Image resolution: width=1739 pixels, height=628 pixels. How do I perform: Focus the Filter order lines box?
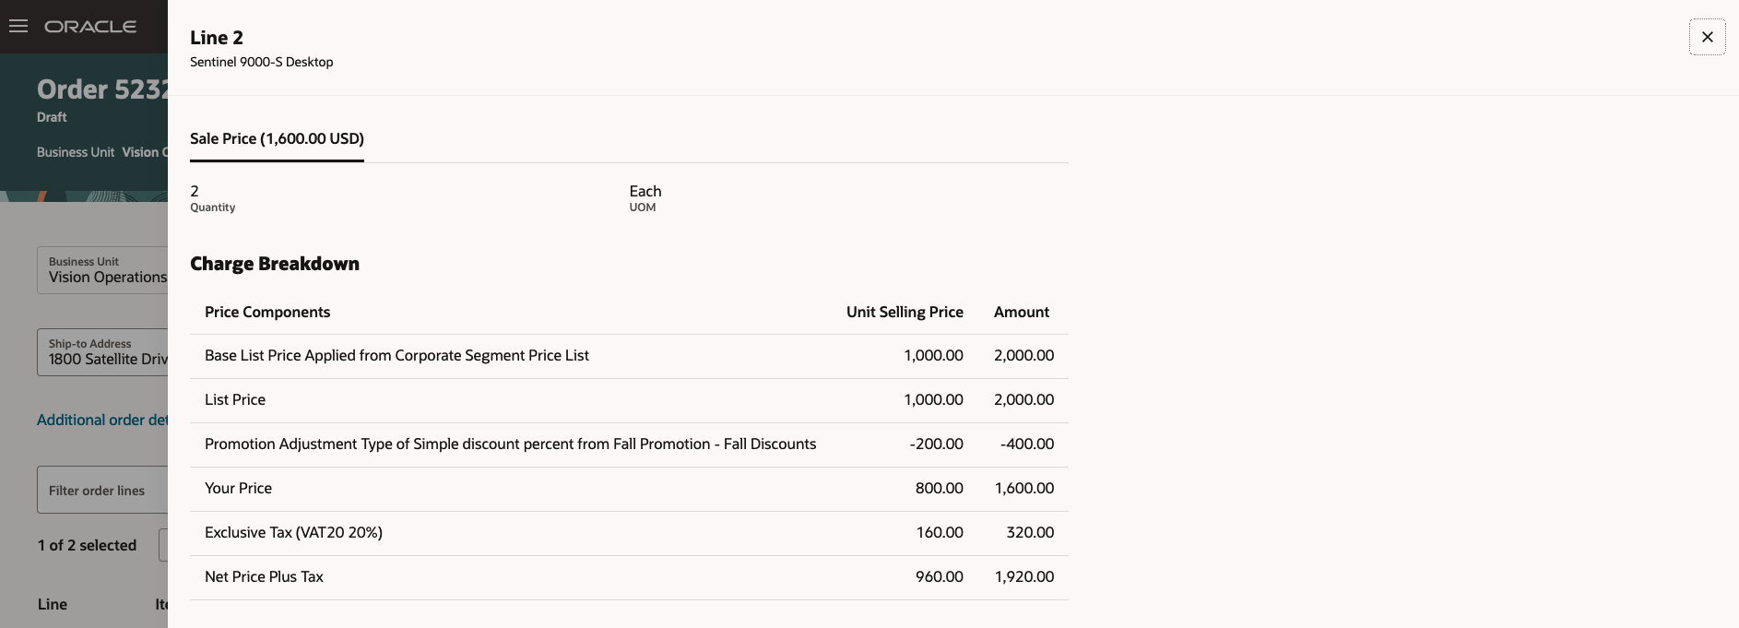(102, 490)
